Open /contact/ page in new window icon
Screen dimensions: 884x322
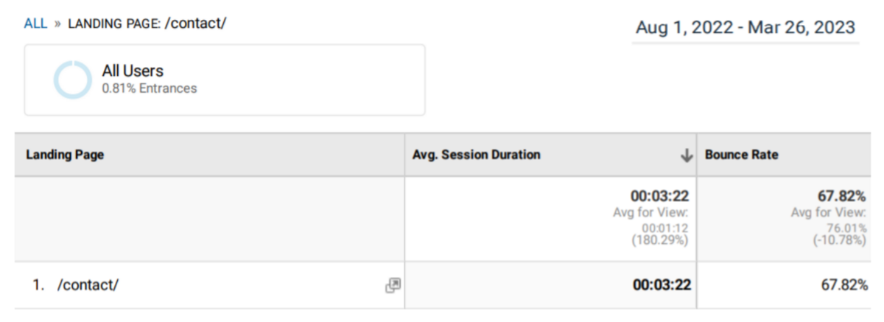click(393, 285)
